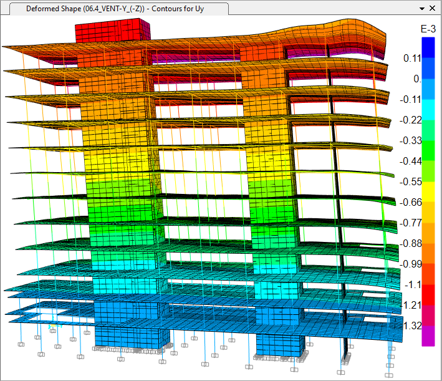Image resolution: width=442 pixels, height=381 pixels.
Task: Click the dark blue swatch atop the legend
Action: [x=428, y=47]
